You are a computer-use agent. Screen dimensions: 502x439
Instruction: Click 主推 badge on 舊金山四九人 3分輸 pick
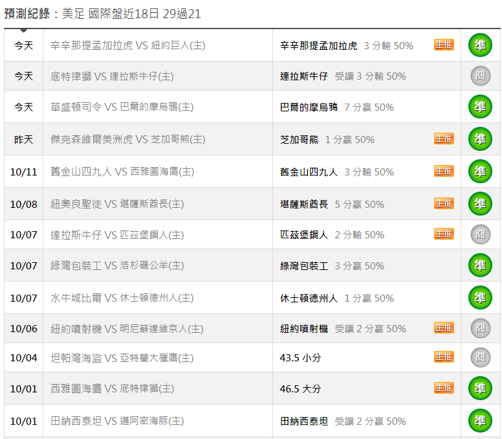tap(444, 171)
